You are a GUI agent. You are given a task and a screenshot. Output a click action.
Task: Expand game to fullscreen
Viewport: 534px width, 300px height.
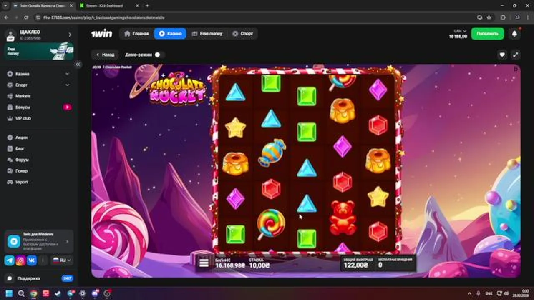click(x=516, y=55)
